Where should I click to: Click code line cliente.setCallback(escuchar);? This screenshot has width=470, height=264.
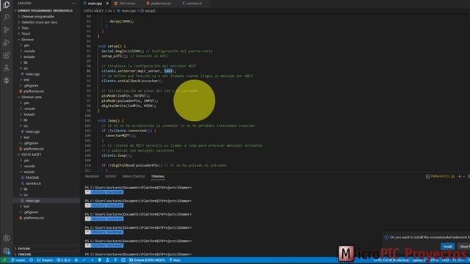[x=132, y=81]
